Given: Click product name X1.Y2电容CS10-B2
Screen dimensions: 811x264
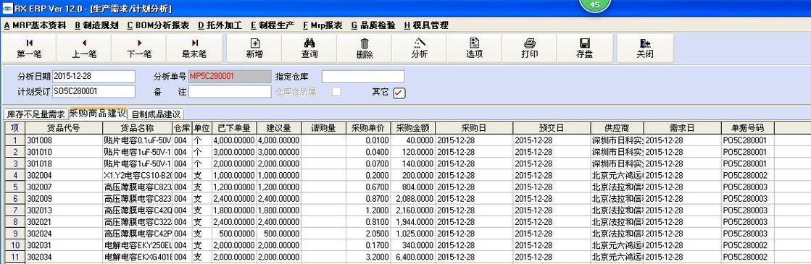Looking at the screenshot, I should pyautogui.click(x=137, y=176).
